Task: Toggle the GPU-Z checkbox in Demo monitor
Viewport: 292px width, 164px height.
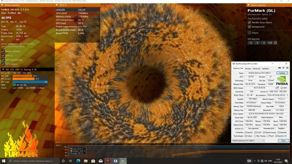Action: [3, 56]
